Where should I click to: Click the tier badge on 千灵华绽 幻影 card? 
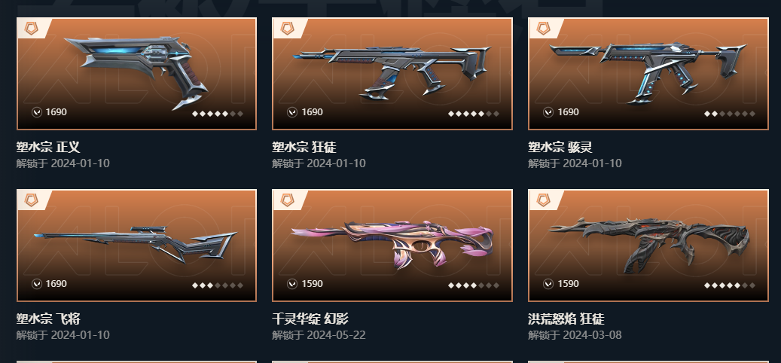tap(288, 200)
